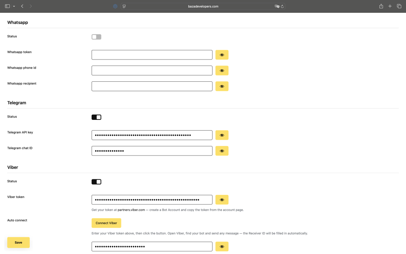Viewport: 406px width, 254px height.
Task: Reload the page
Action: click(282, 6)
